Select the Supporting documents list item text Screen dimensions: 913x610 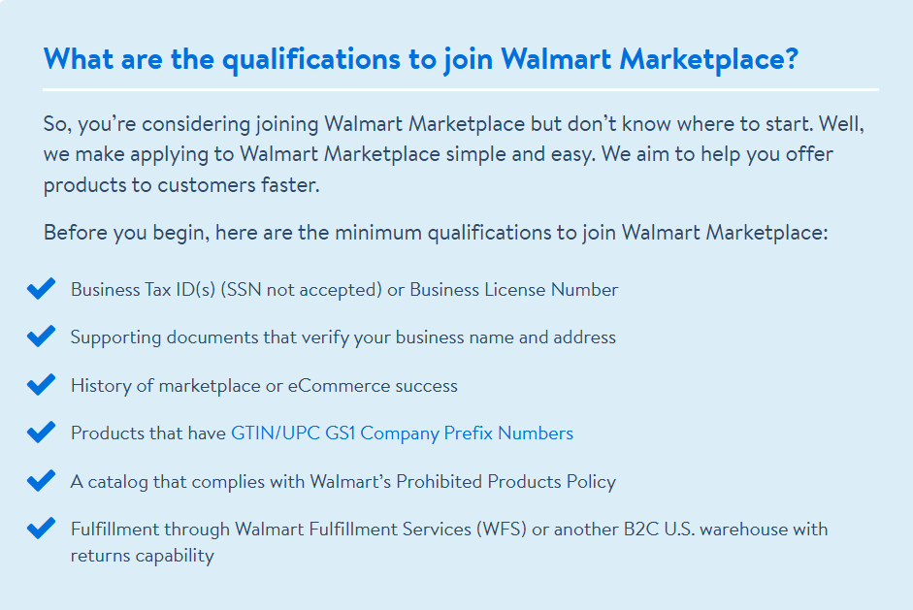coord(342,337)
